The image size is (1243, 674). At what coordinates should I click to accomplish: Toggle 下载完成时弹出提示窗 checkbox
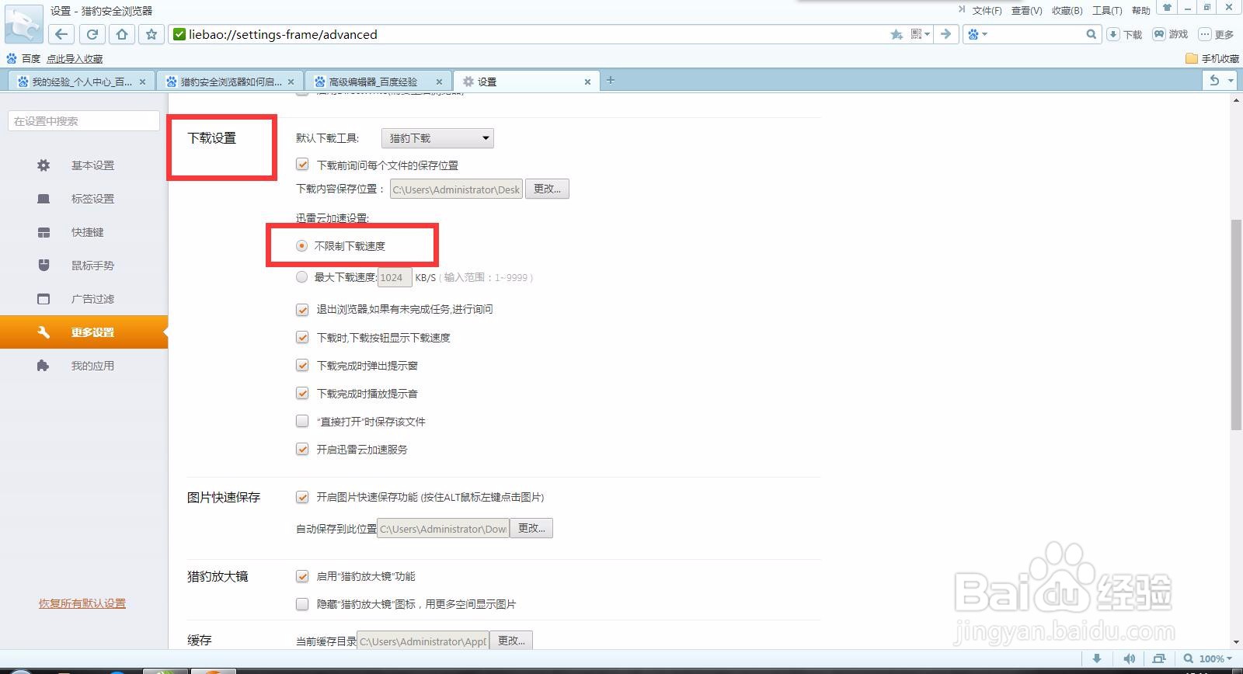click(302, 366)
